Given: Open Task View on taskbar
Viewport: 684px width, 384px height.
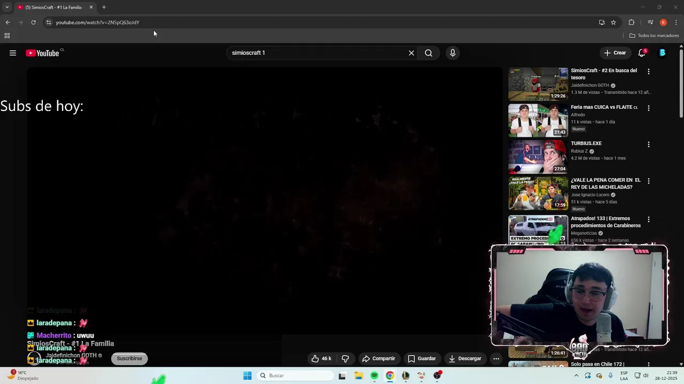Looking at the screenshot, I should [x=342, y=375].
